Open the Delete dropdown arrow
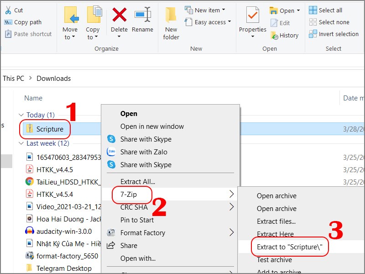The height and width of the screenshot is (274, 365). pos(119,37)
